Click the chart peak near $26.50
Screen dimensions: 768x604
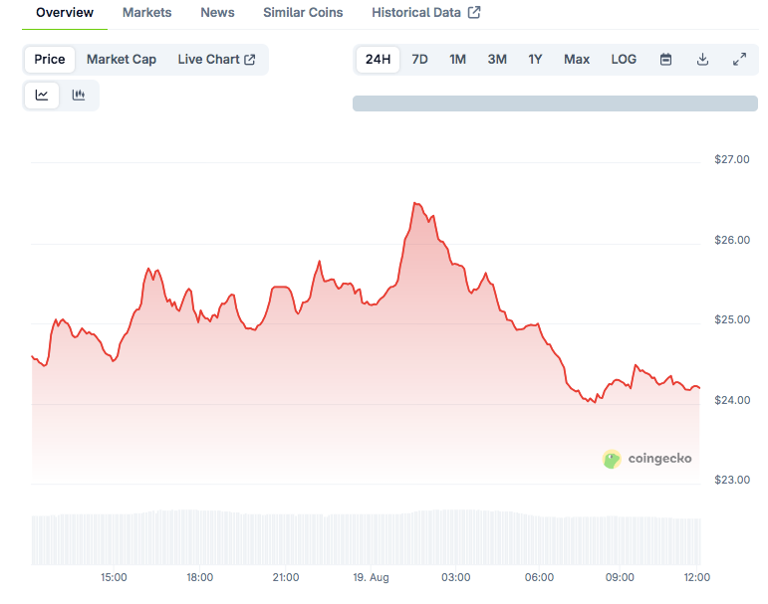click(x=415, y=203)
